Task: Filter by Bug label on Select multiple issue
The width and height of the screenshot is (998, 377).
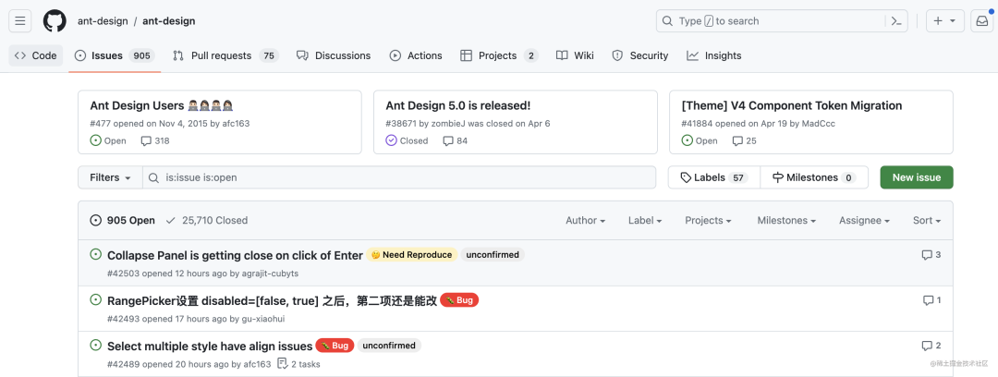Action: pos(335,346)
